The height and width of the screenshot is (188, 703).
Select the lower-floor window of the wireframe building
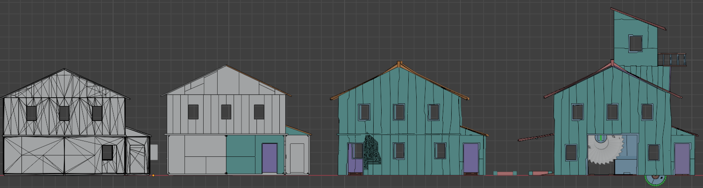107,152
